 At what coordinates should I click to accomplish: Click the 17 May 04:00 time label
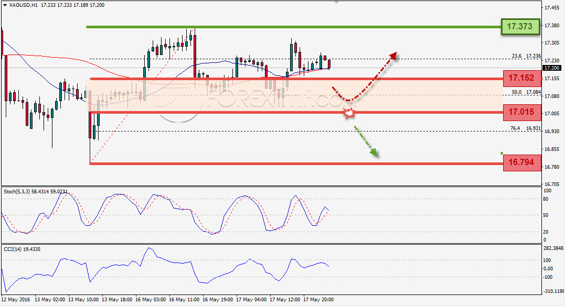point(251,300)
